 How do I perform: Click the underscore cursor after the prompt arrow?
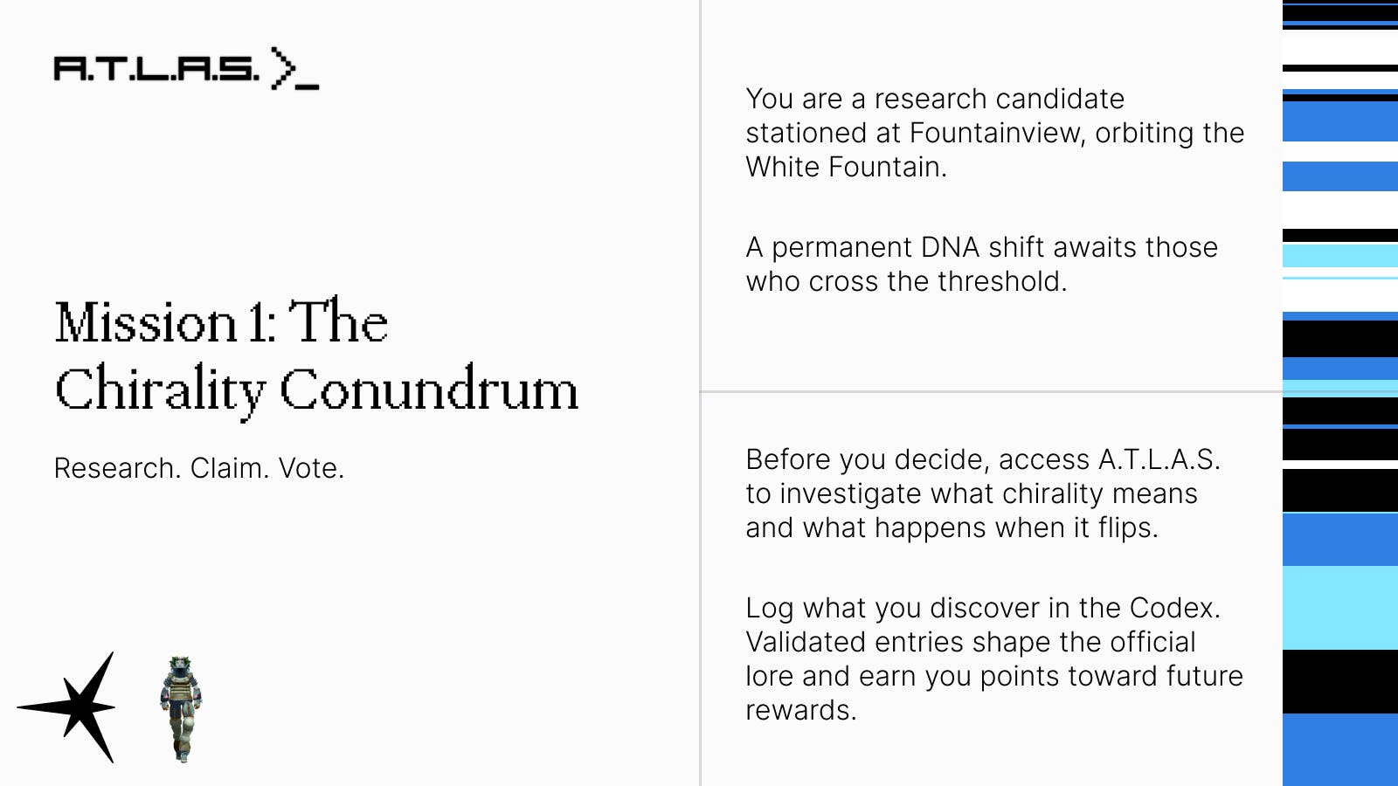pyautogui.click(x=308, y=86)
